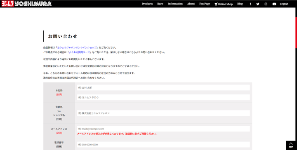Open the Race menu
Screen dimensions: 297x150
(x=160, y=4)
